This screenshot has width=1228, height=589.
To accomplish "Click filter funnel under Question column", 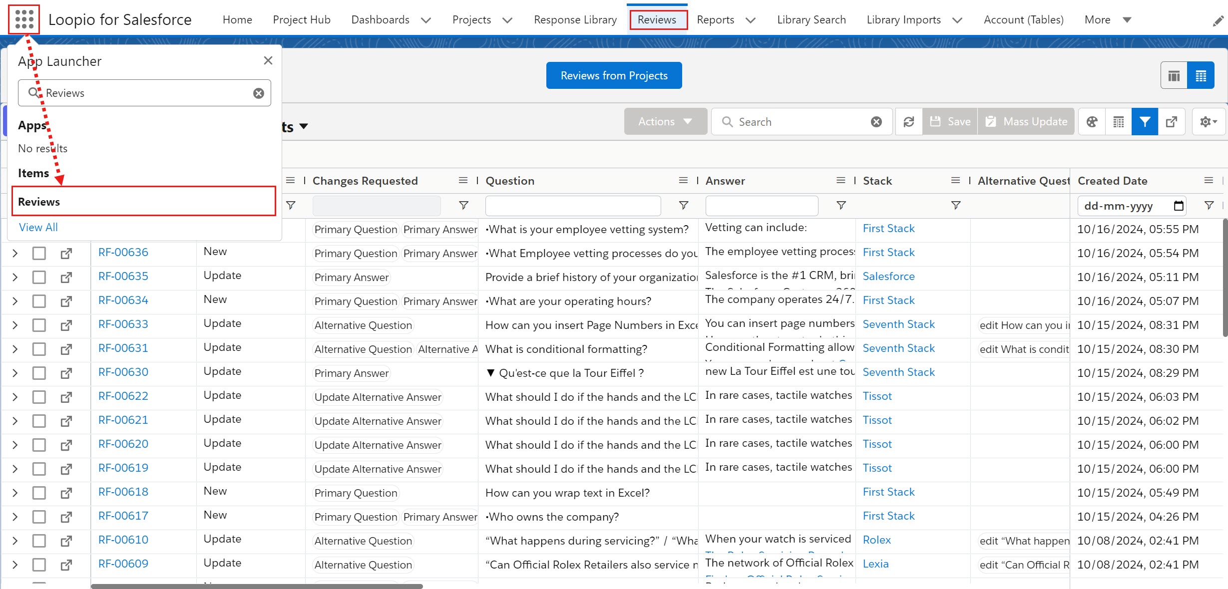I will [684, 205].
